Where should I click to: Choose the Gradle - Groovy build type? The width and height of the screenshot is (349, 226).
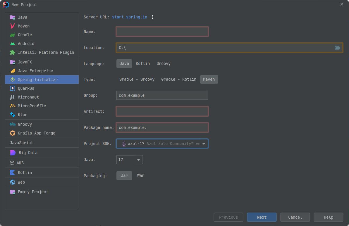[x=137, y=80]
